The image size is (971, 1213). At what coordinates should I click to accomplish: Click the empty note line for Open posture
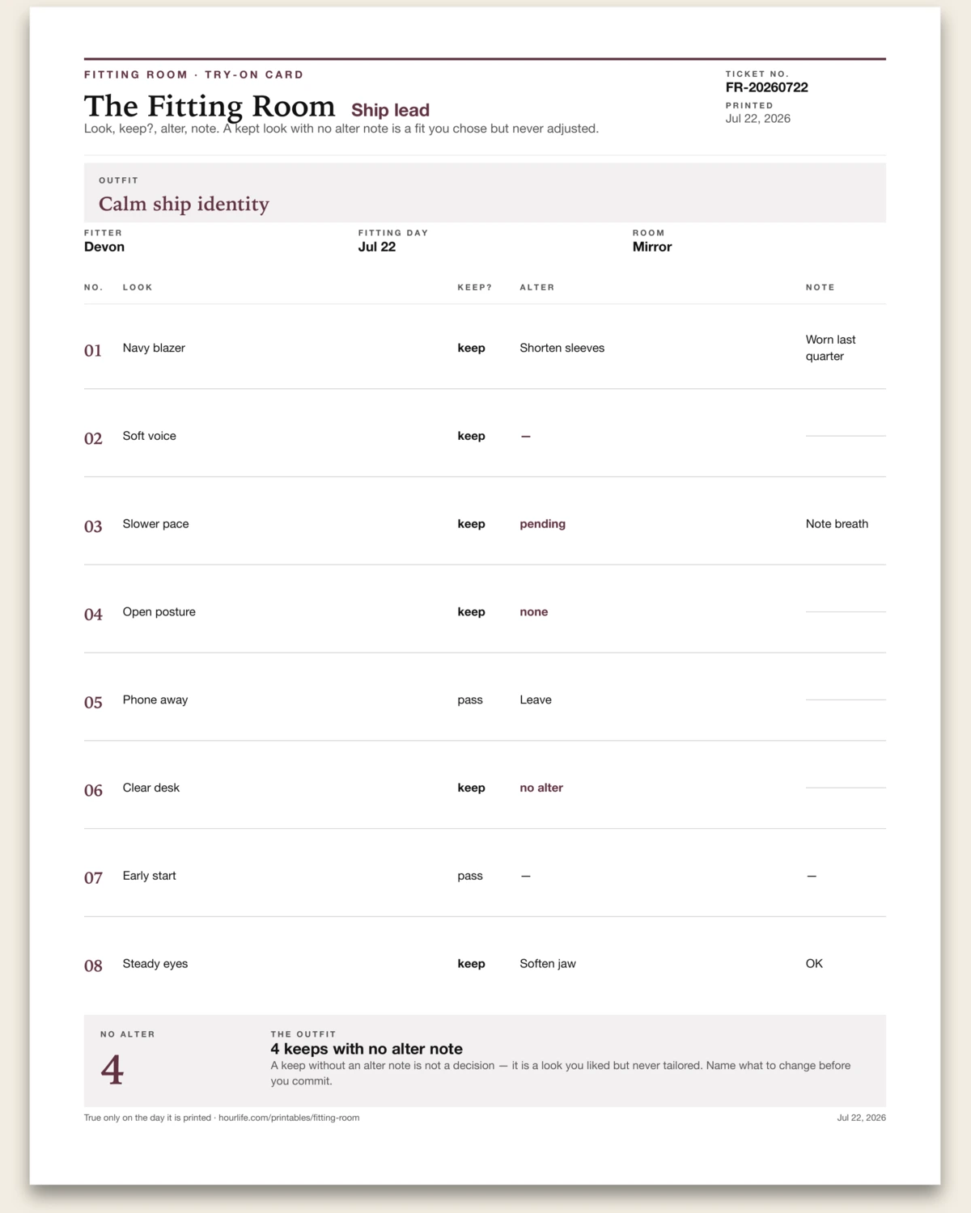[846, 612]
